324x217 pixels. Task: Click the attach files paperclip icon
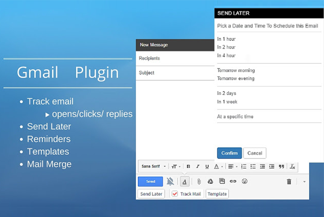point(199,182)
